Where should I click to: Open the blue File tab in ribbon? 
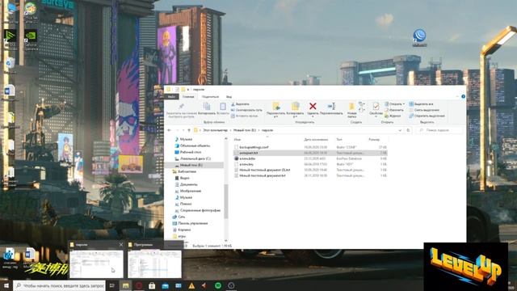pos(171,97)
